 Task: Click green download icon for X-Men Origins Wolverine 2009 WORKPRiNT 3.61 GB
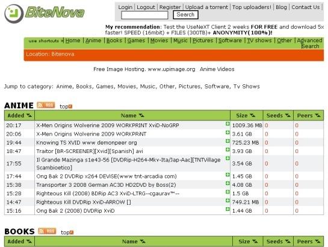tap(227, 133)
